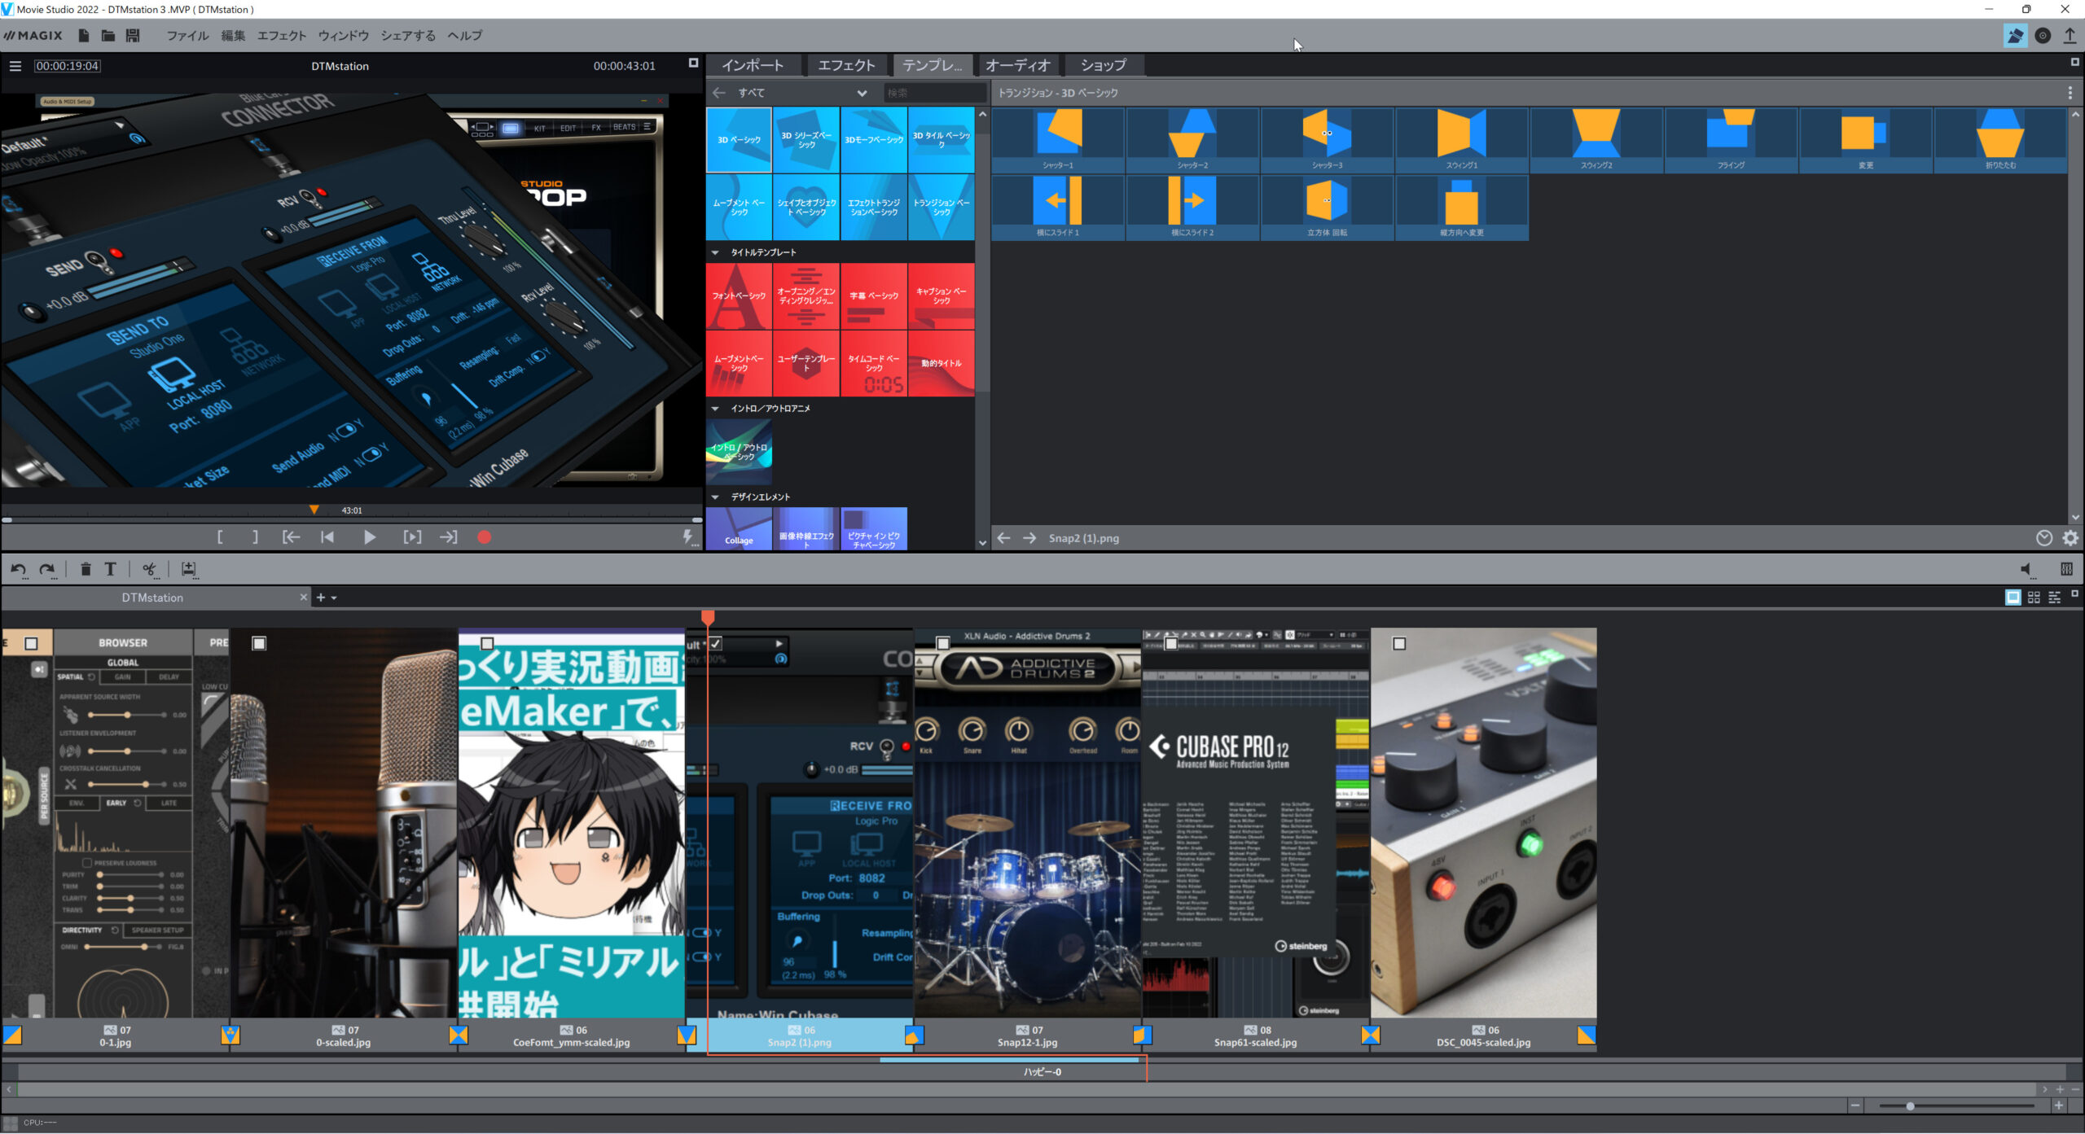Viewport: 2085px width, 1134px height.
Task: Open transition panel three-dot options
Action: point(2070,93)
